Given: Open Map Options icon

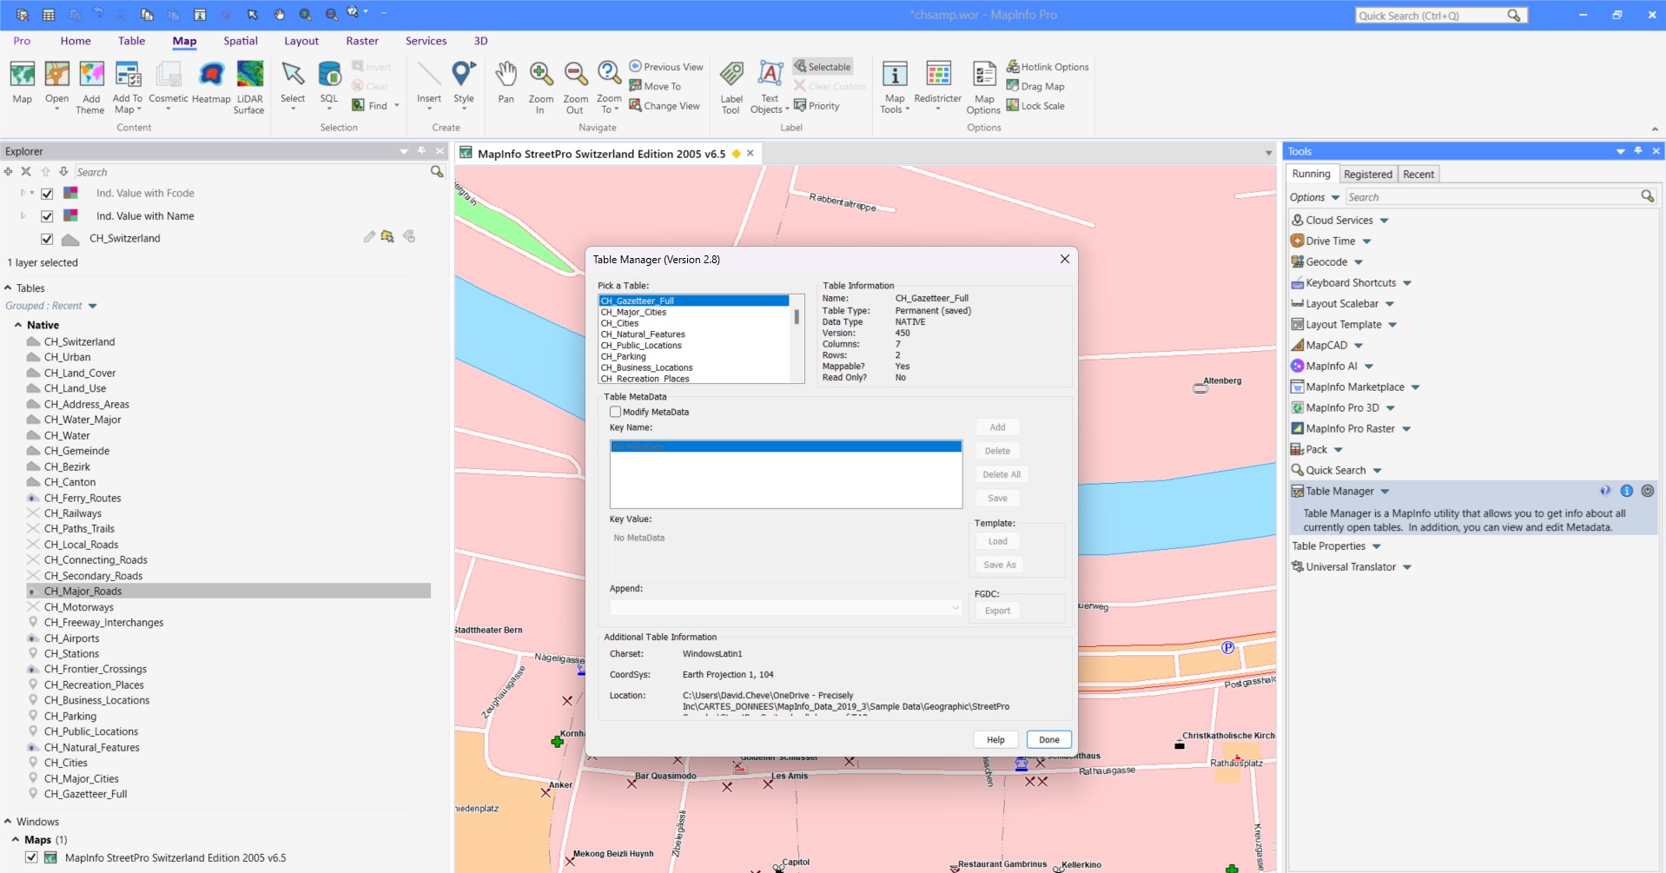Looking at the screenshot, I should (x=983, y=87).
